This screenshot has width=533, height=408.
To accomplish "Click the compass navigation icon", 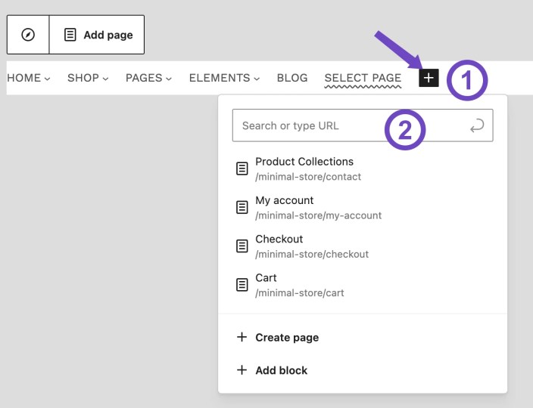I will (x=28, y=35).
